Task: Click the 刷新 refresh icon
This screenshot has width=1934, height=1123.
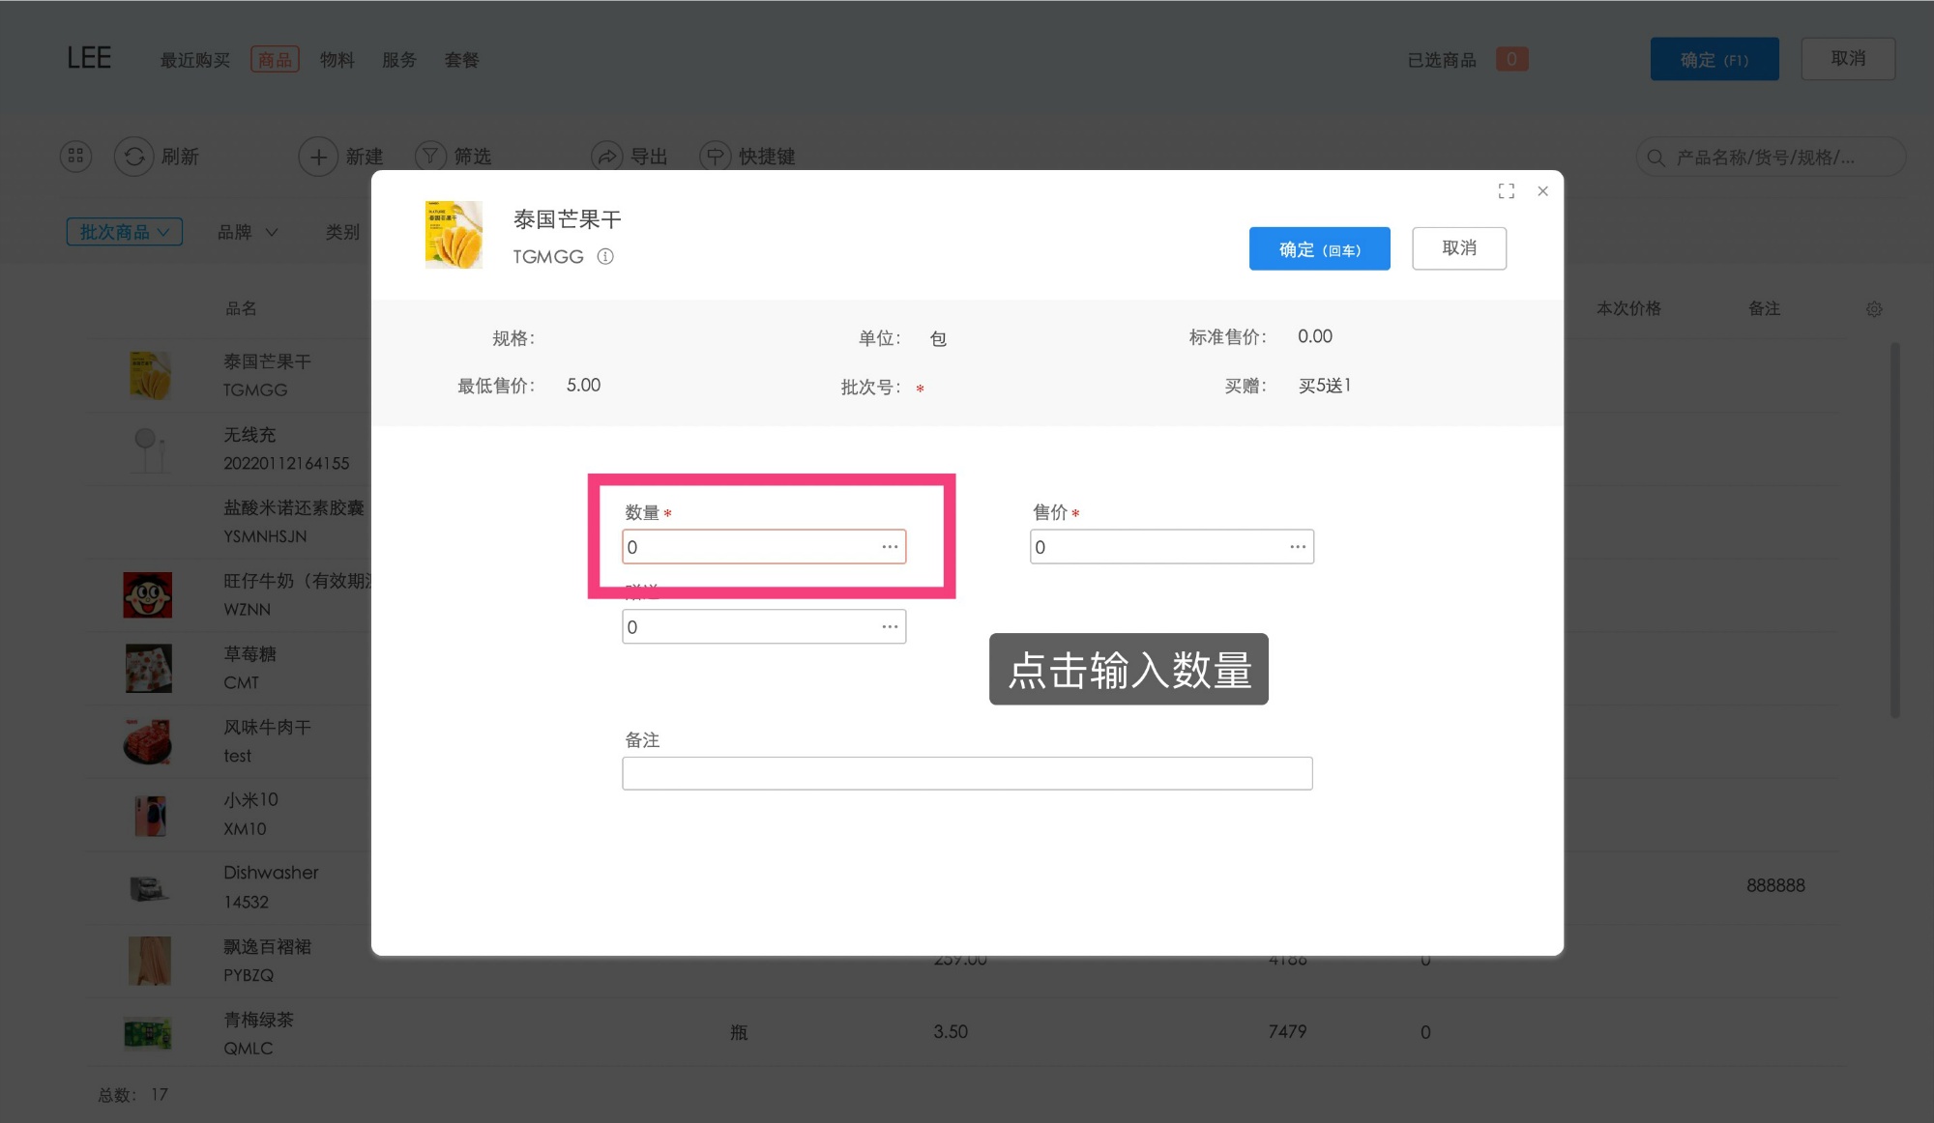Action: [x=132, y=156]
